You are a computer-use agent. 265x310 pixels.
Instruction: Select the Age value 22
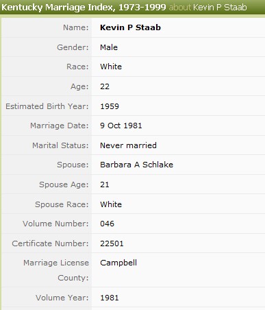[105, 86]
